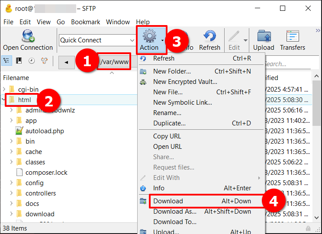Expand the cgi-bin folder
322x234 pixels.
point(4,89)
